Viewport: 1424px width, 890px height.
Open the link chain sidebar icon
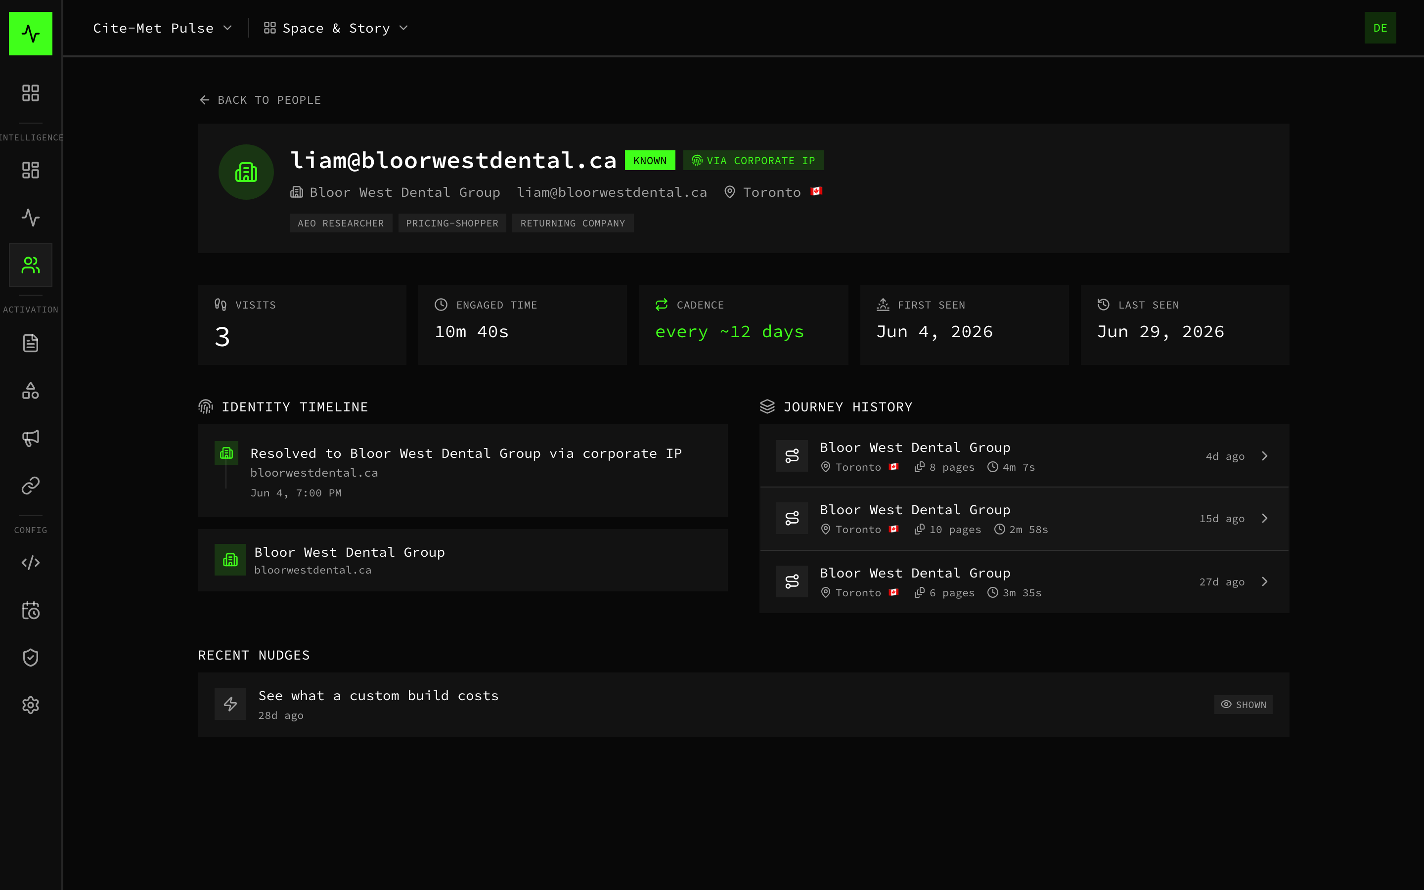click(x=31, y=486)
